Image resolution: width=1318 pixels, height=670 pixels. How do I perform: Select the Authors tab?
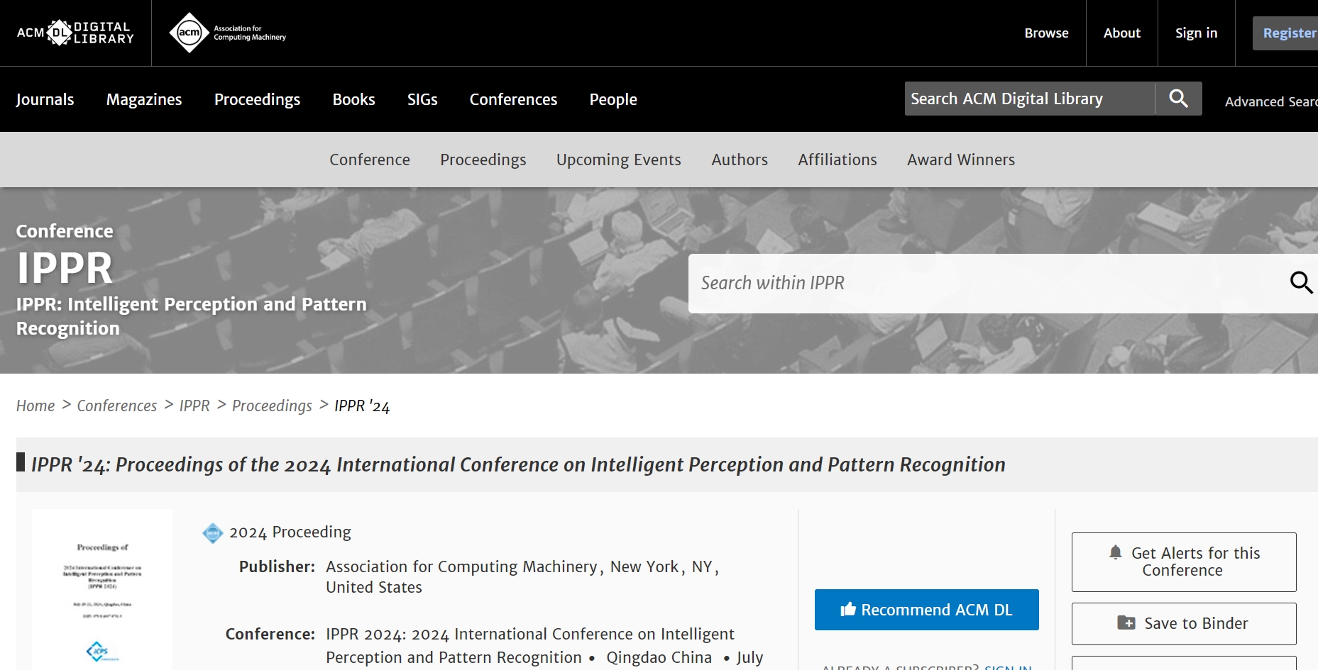click(x=740, y=160)
